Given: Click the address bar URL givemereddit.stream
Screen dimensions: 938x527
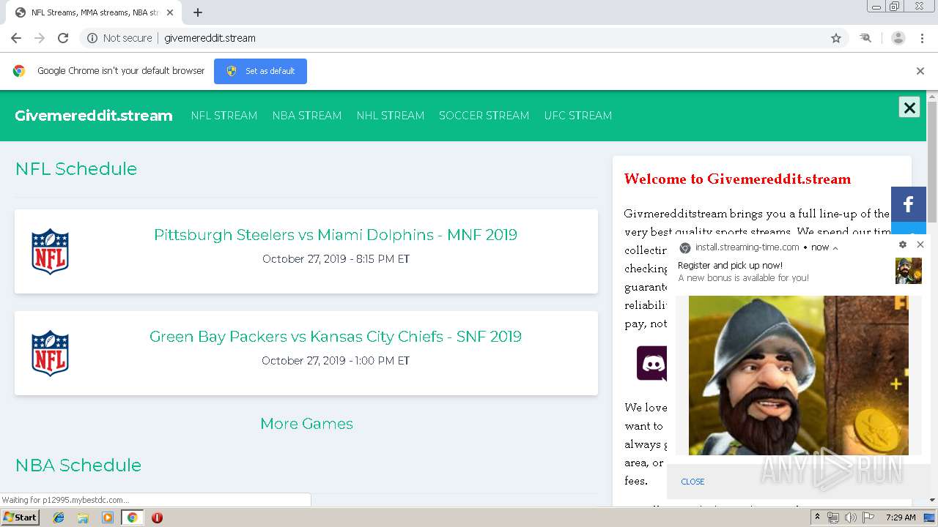Looking at the screenshot, I should (x=210, y=38).
